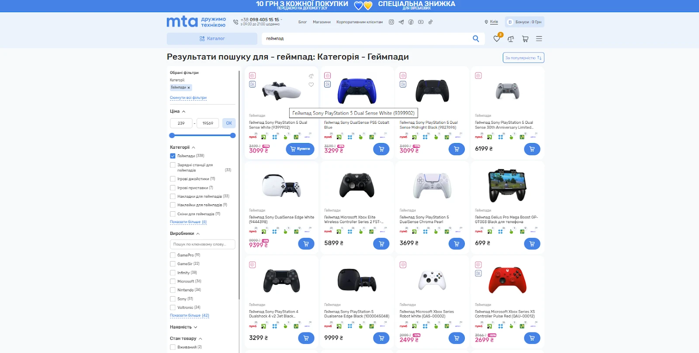Add Xbox Pulse Red to cart
Image resolution: width=699 pixels, height=353 pixels.
click(x=532, y=338)
